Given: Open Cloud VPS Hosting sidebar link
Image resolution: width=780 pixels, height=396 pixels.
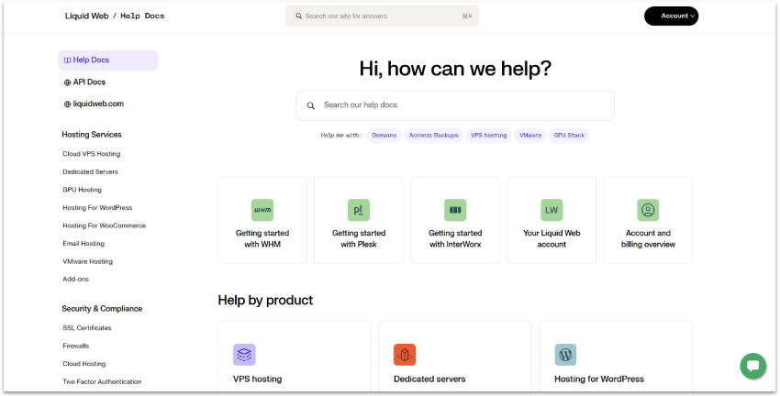Looking at the screenshot, I should click(92, 154).
